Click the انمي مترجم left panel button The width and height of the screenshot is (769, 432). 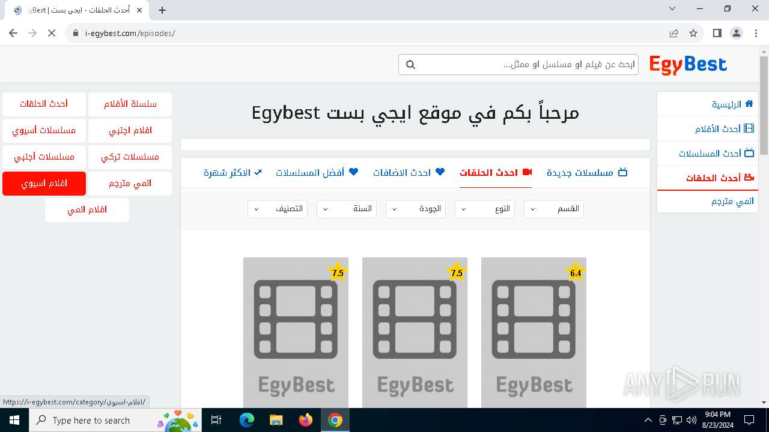point(130,184)
